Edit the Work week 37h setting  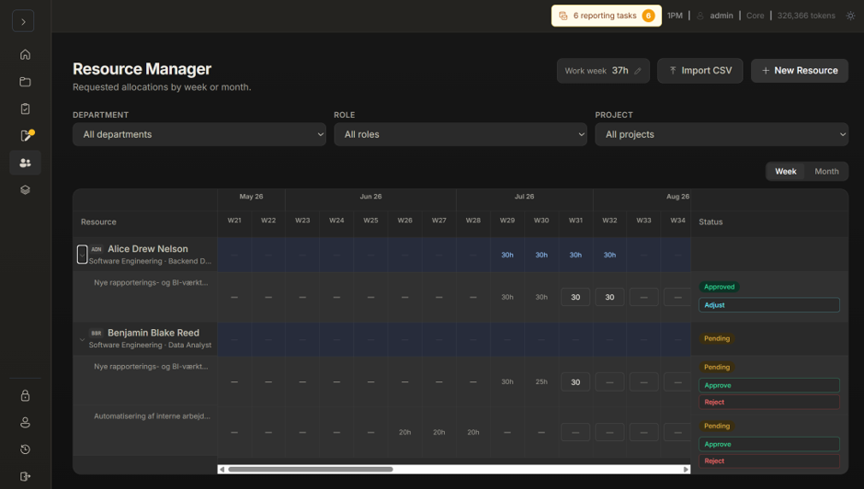point(603,71)
